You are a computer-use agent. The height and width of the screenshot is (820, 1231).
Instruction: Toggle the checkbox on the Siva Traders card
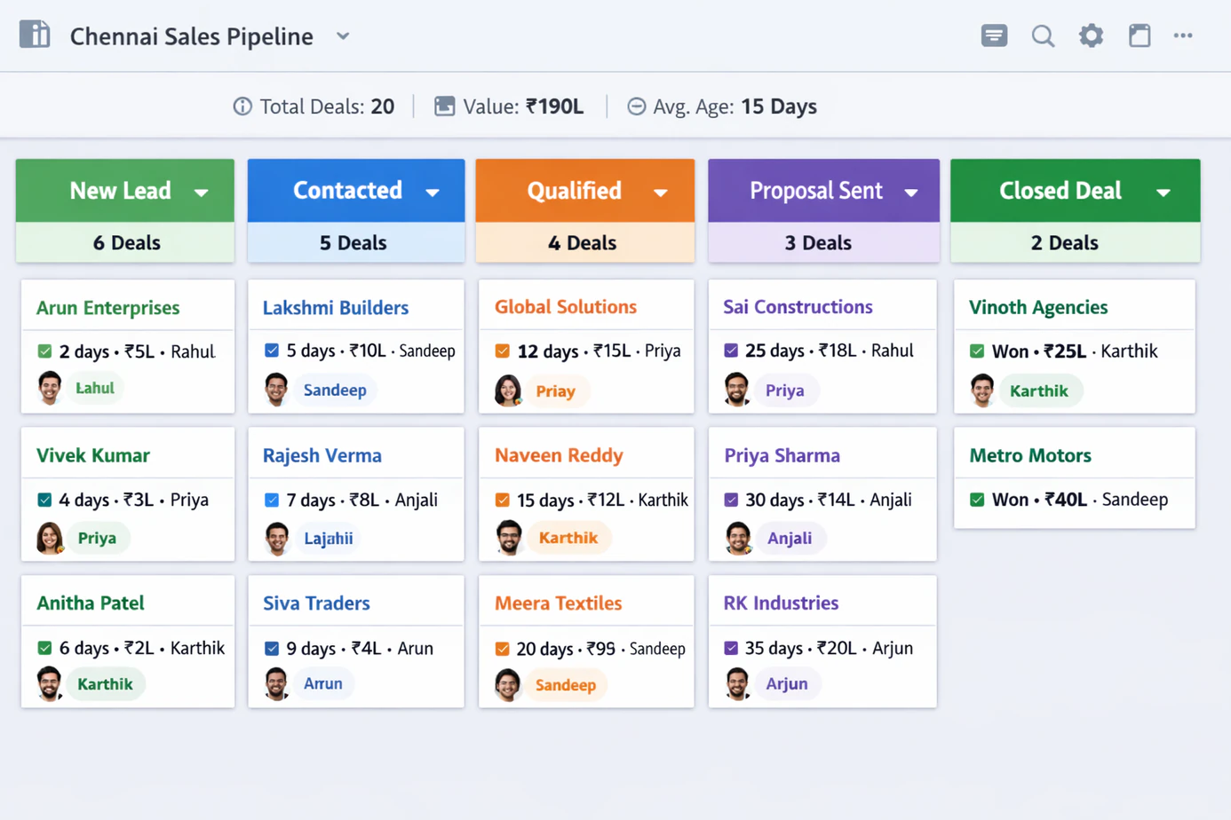click(272, 649)
